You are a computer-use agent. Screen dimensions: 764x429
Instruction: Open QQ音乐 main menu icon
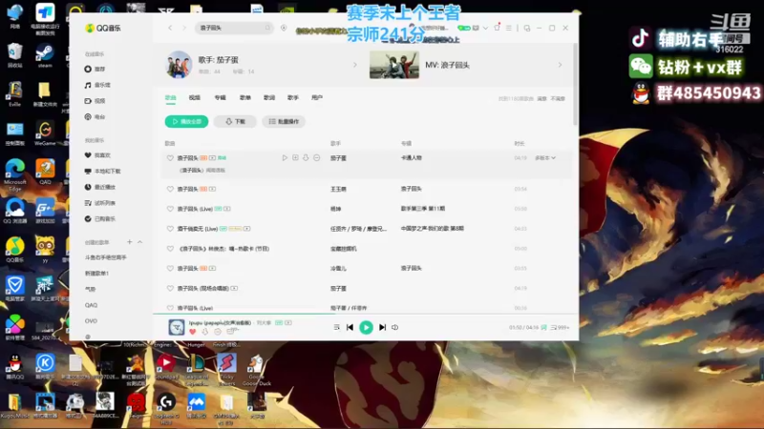pyautogui.click(x=509, y=28)
